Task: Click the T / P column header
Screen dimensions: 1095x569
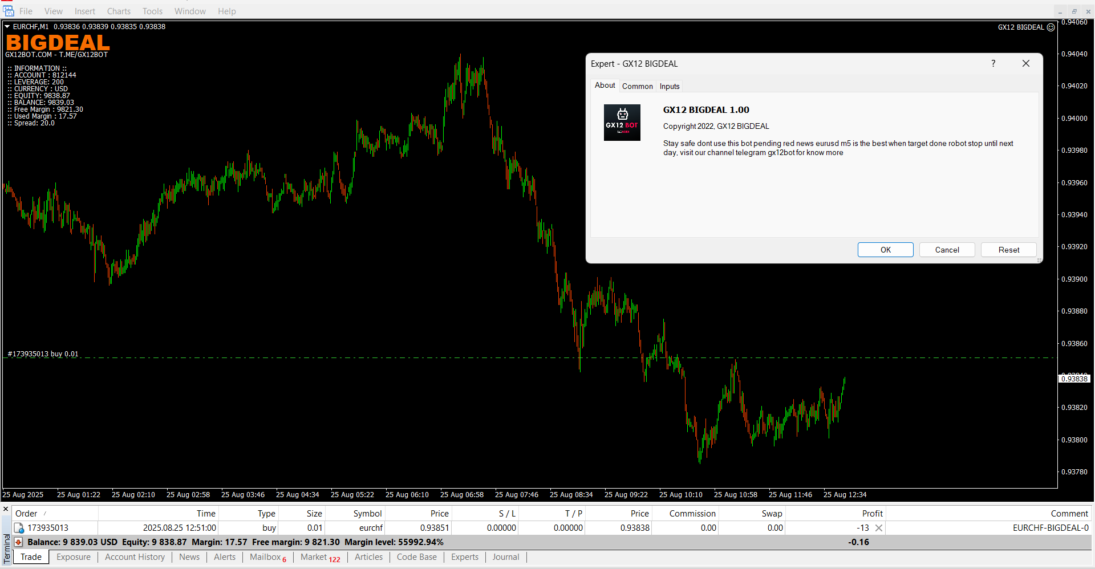Action: [x=552, y=514]
